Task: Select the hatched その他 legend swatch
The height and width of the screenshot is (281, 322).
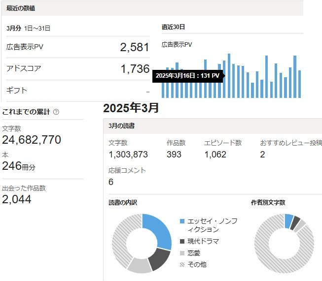Action: coord(182,264)
